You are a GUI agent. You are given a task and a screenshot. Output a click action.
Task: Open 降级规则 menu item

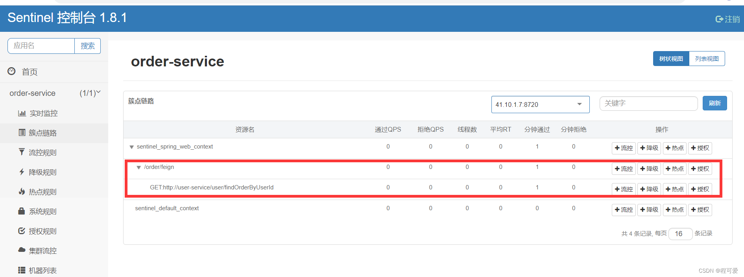point(54,172)
